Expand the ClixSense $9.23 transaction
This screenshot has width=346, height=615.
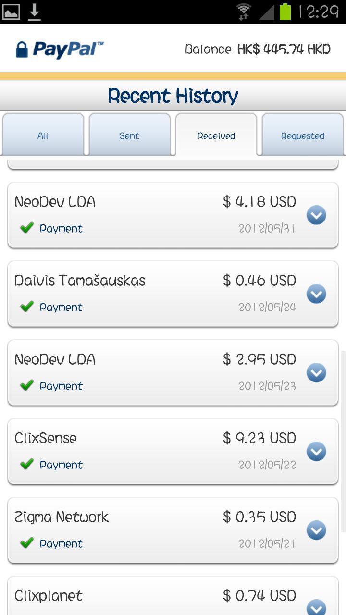point(316,452)
